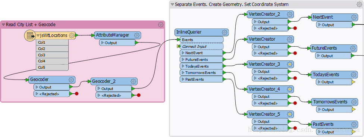
Task: Click the VertexCreator gear icon
Action: [289, 39]
